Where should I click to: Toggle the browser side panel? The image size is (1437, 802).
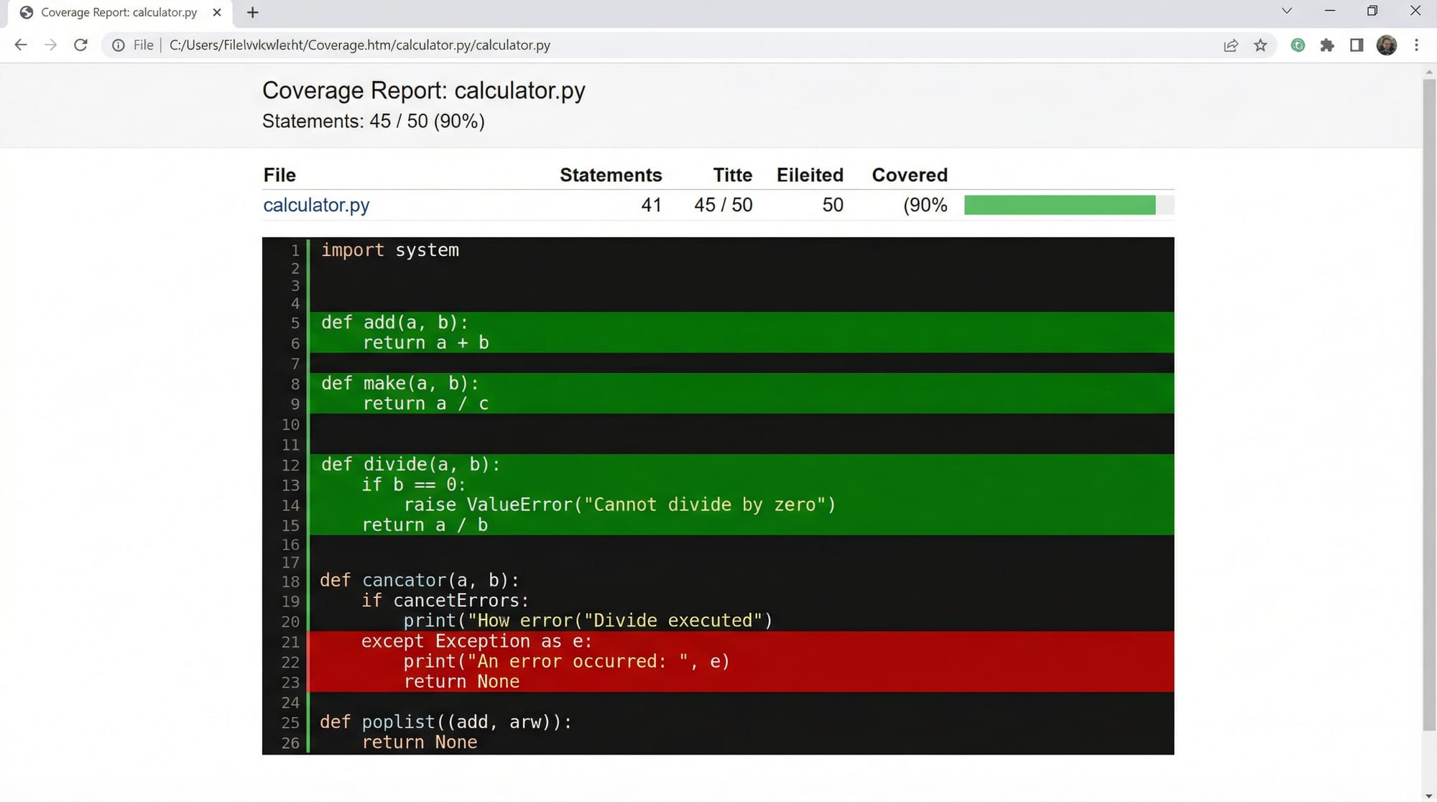(x=1357, y=45)
